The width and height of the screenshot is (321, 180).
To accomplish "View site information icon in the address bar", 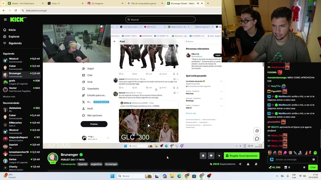I will (23, 10).
